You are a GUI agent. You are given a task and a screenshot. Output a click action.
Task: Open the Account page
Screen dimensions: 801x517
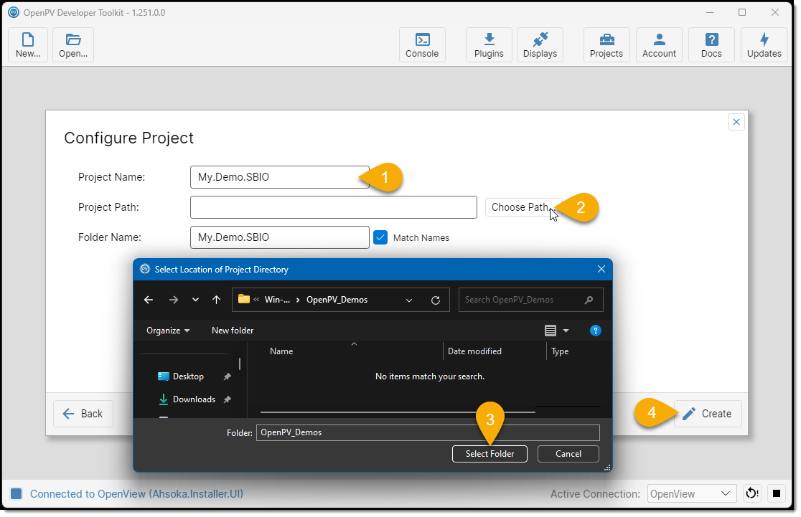coord(659,45)
